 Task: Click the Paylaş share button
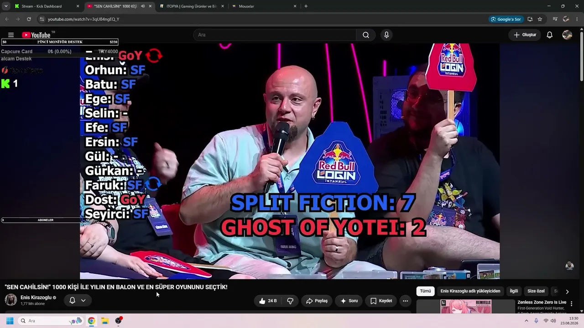click(317, 301)
